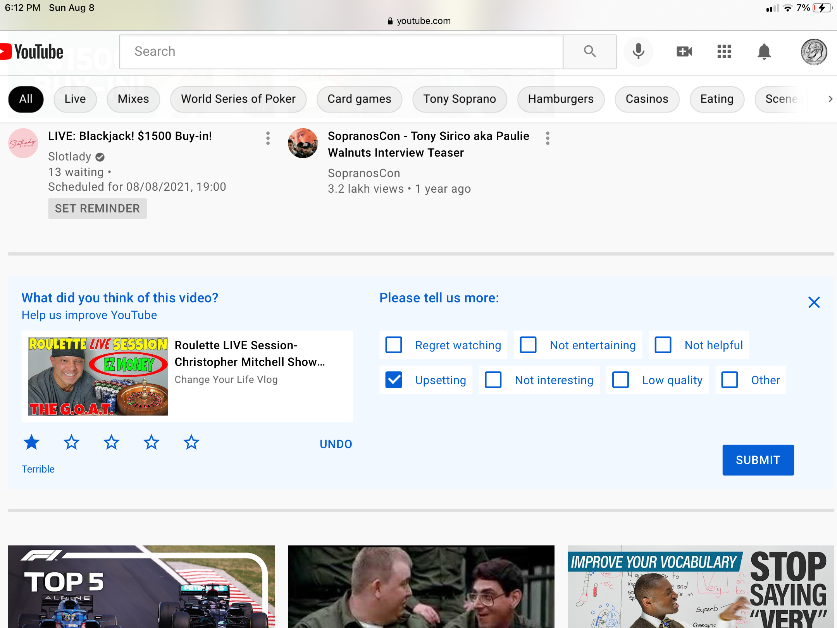The height and width of the screenshot is (628, 837).
Task: Select World Series of Poker chip
Action: tap(238, 99)
